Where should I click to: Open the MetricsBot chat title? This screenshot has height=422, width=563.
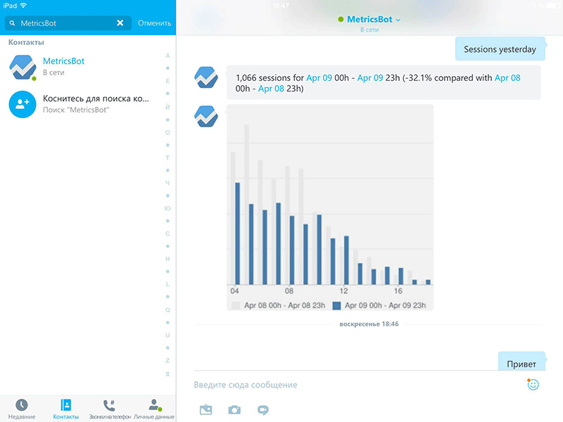369,20
